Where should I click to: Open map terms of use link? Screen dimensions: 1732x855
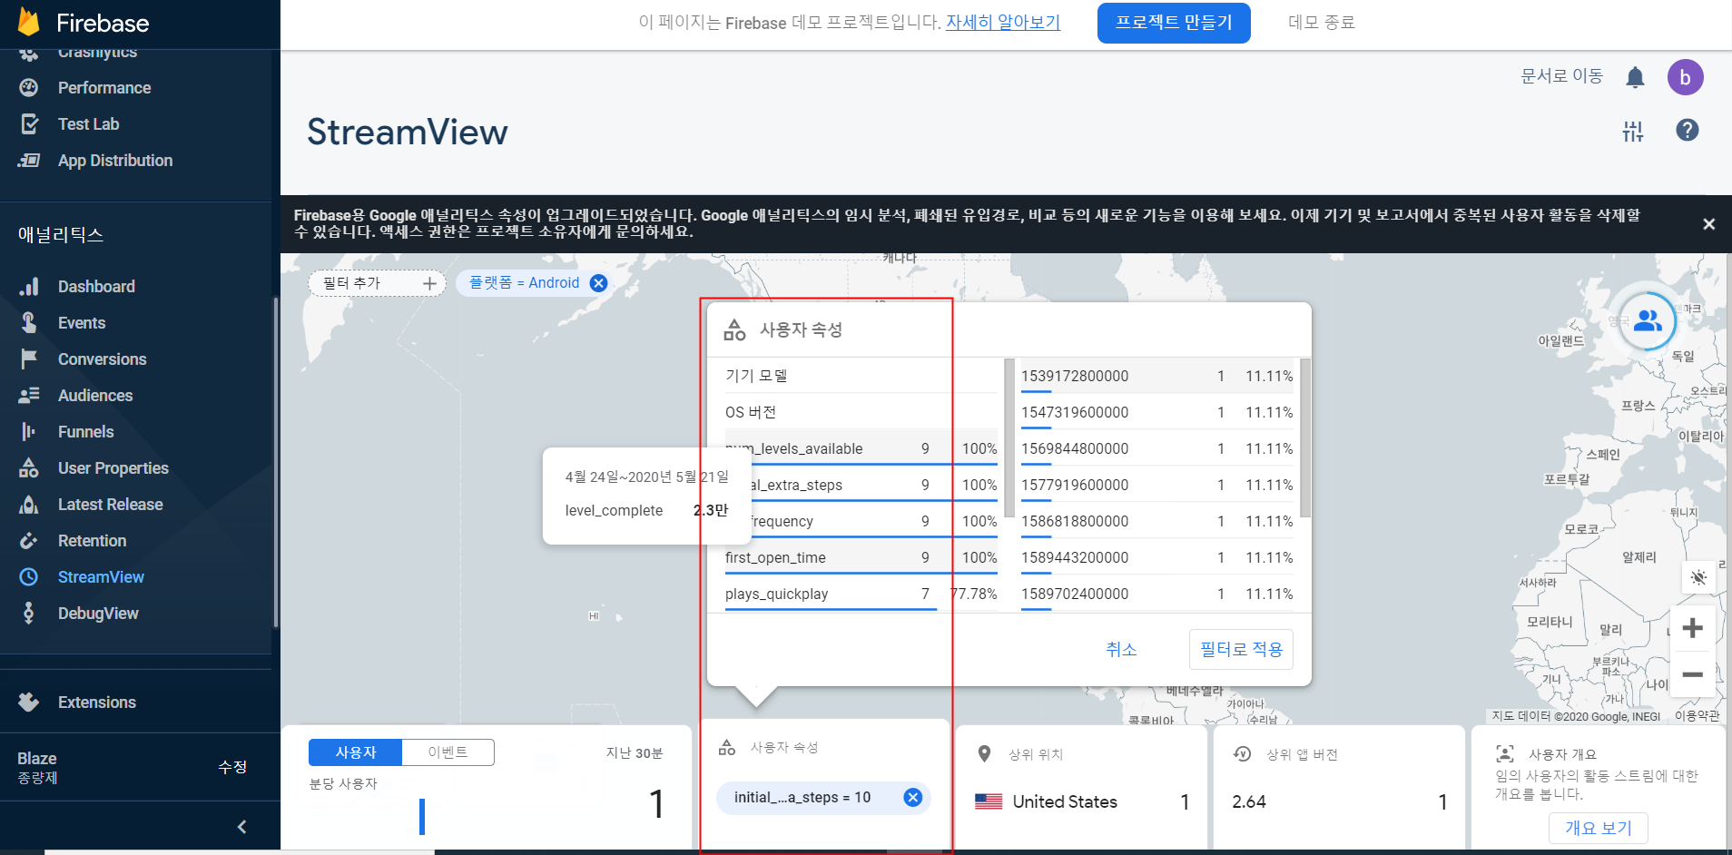click(x=1697, y=716)
